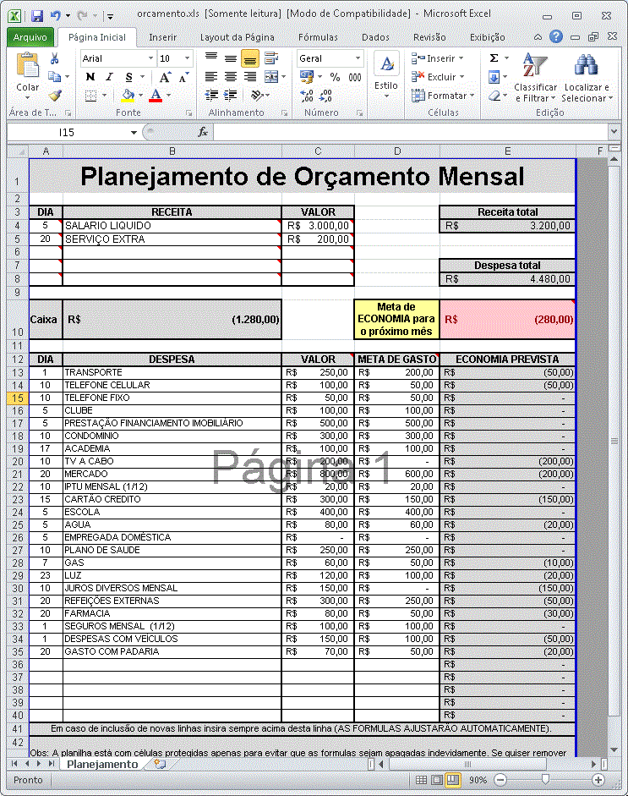The width and height of the screenshot is (628, 796).
Task: Select the Format Painter brush icon
Action: click(x=55, y=95)
